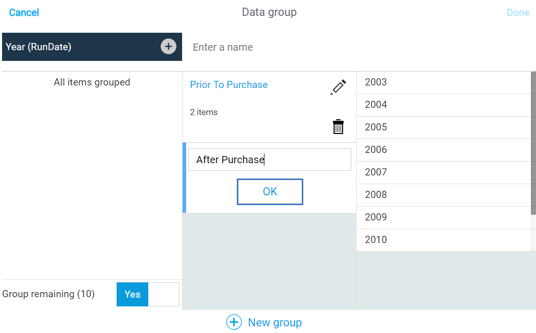Viewport: 536px width, 333px height.
Task: Click the Enter a name field
Action: [358, 47]
